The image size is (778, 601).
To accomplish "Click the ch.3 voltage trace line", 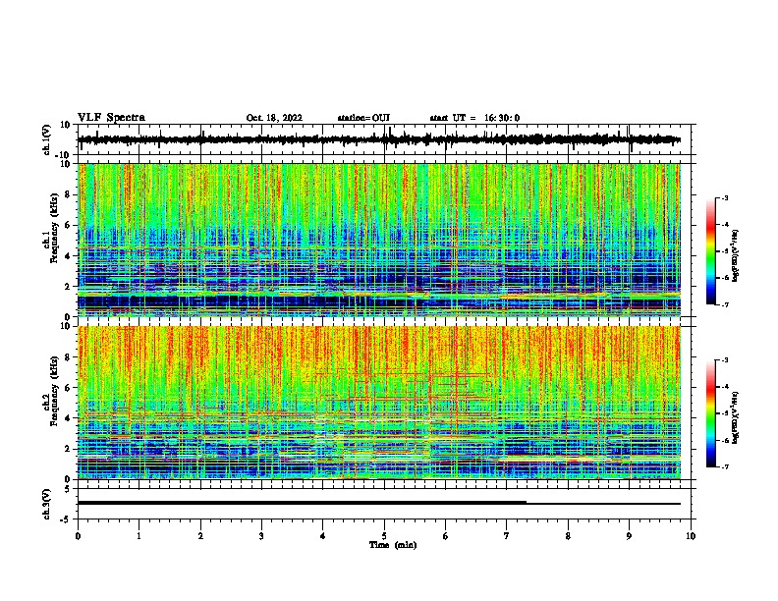I will pyautogui.click(x=379, y=503).
